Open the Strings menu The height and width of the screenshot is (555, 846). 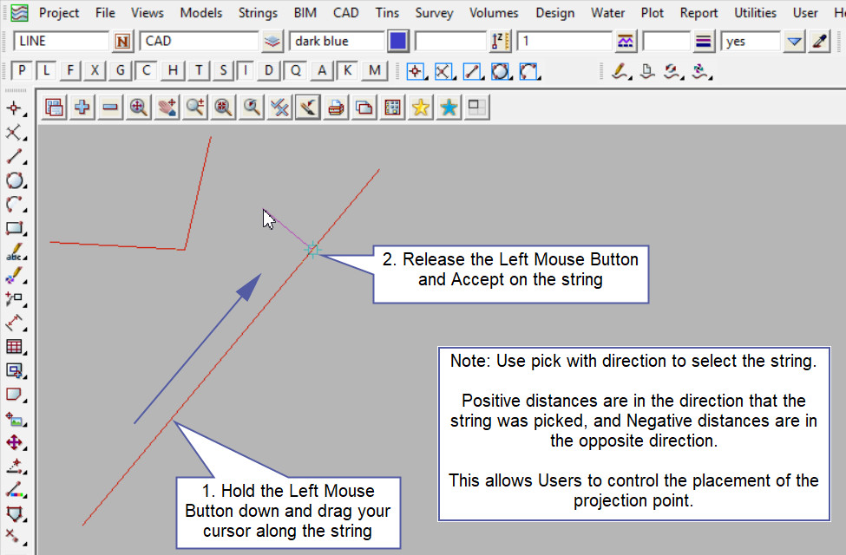tap(258, 12)
